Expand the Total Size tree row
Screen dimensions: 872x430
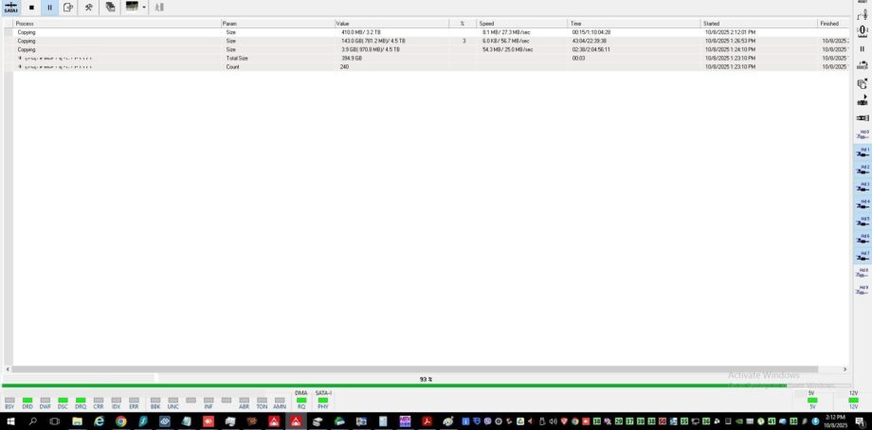(x=20, y=58)
